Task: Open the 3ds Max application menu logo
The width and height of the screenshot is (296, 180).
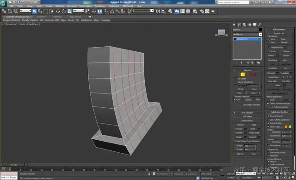Action: pyautogui.click(x=3, y=3)
